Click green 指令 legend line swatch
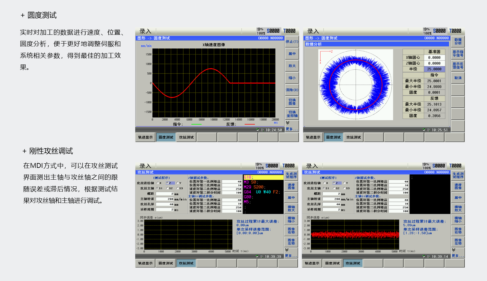487x281 pixels. pos(196,124)
